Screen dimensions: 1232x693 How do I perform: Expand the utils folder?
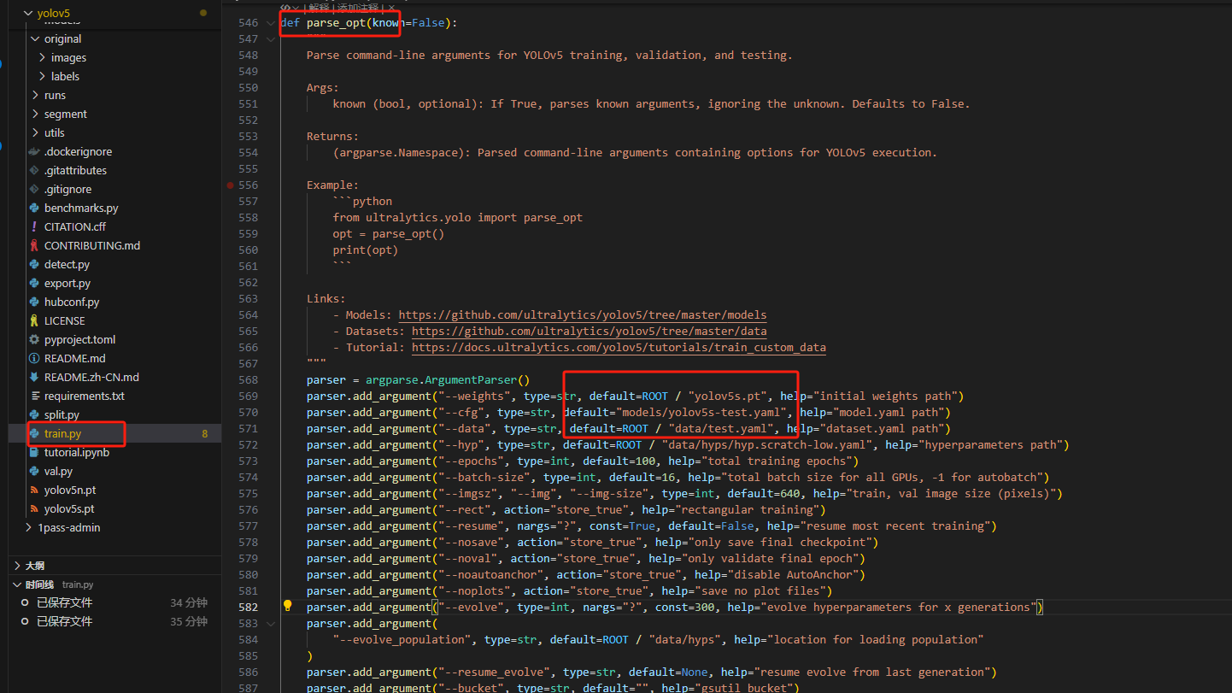pyautogui.click(x=35, y=132)
